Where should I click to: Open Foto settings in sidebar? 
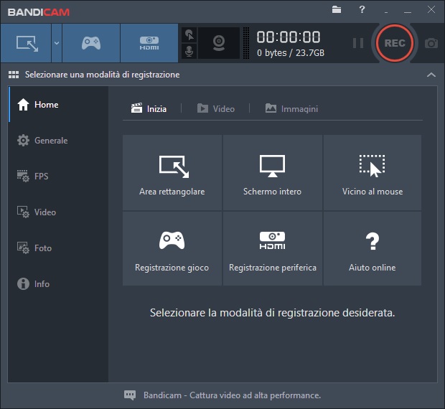(x=58, y=248)
